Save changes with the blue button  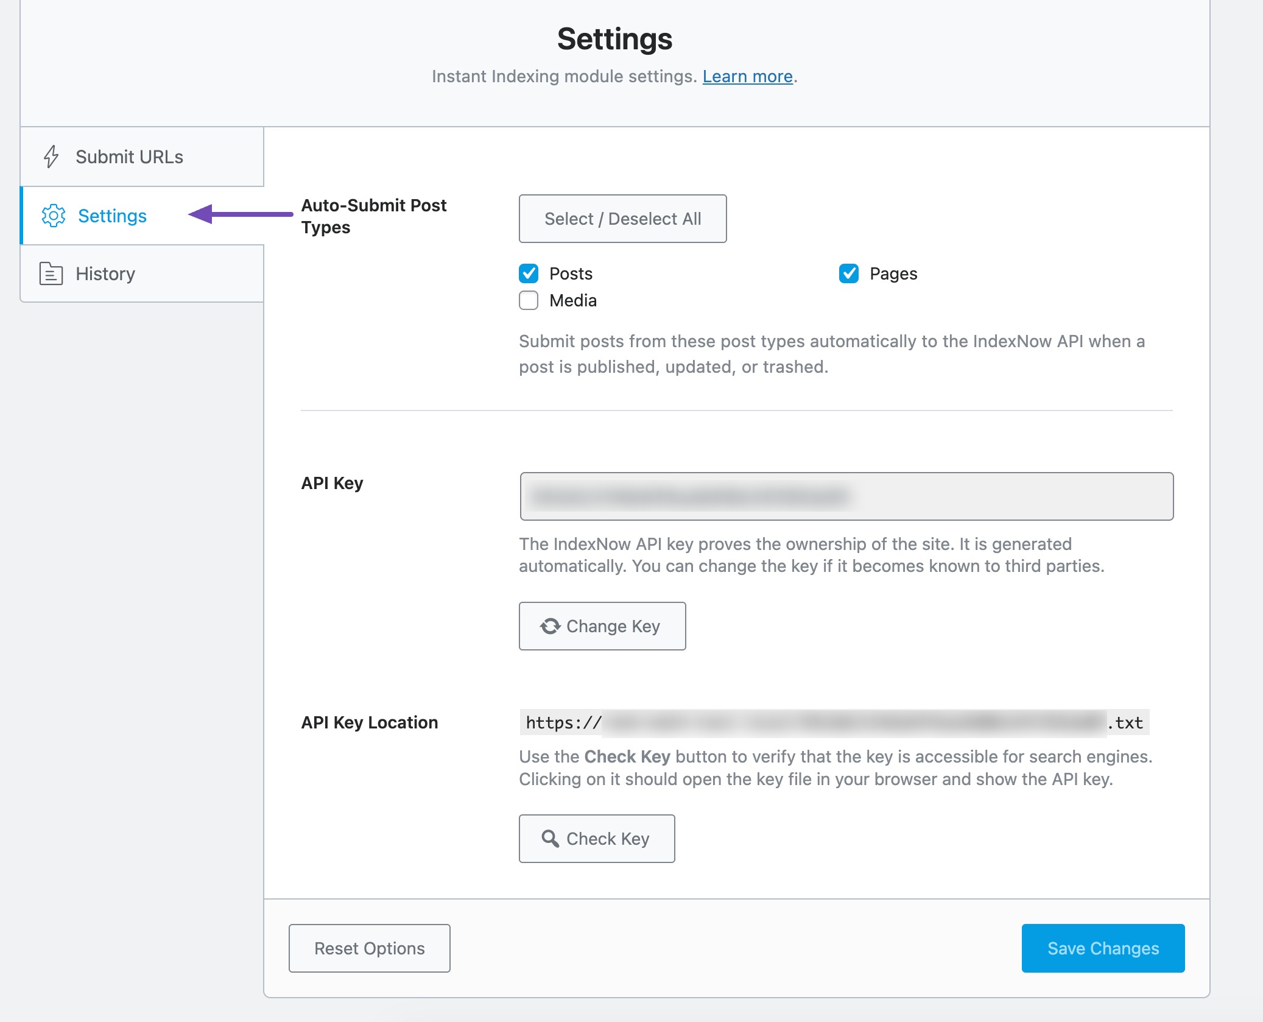1103,948
